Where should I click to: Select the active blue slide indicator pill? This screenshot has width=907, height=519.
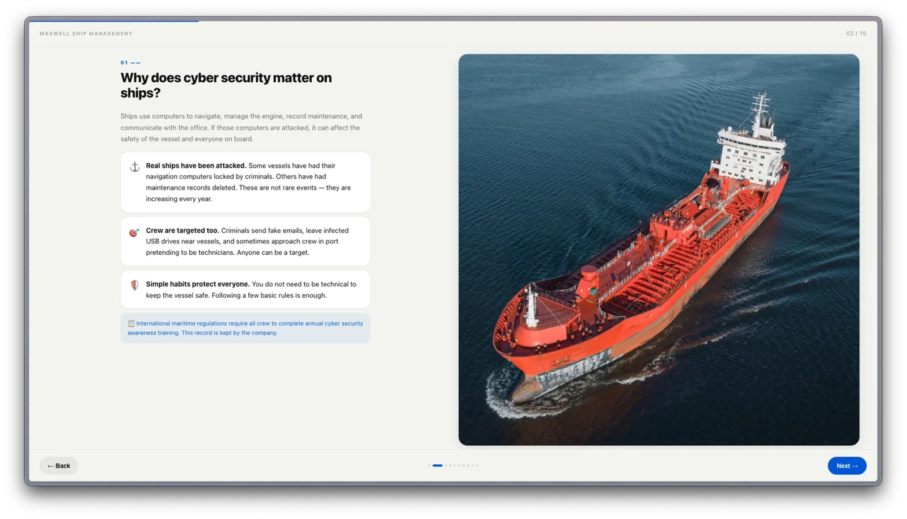(437, 466)
